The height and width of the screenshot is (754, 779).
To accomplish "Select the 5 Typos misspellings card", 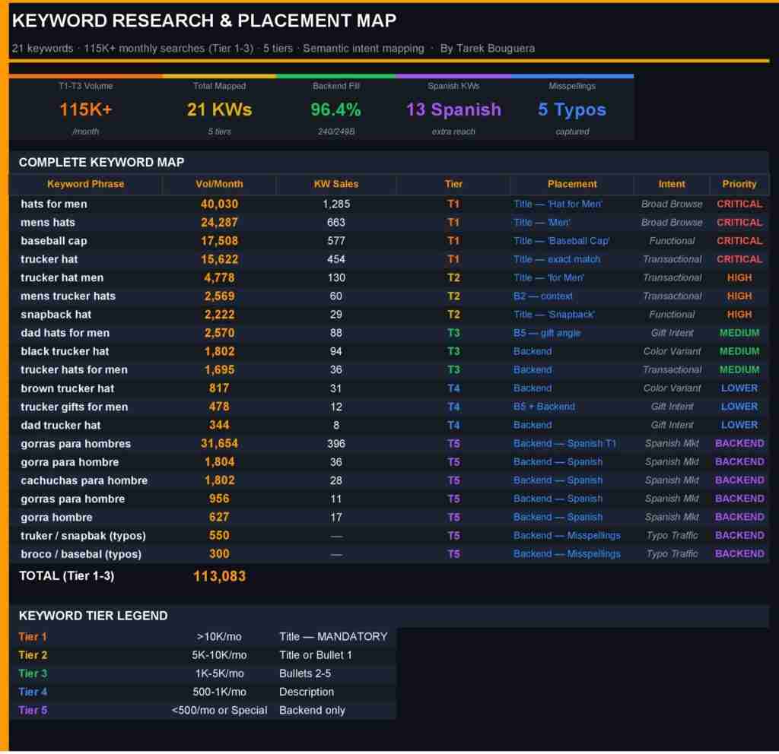I will [x=572, y=109].
